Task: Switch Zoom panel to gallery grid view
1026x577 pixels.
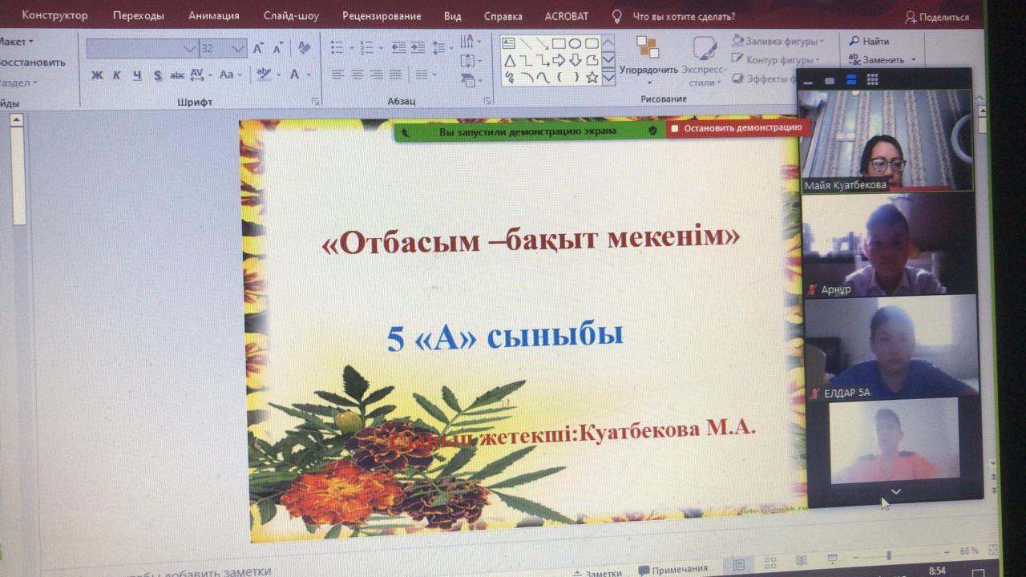Action: pyautogui.click(x=872, y=79)
